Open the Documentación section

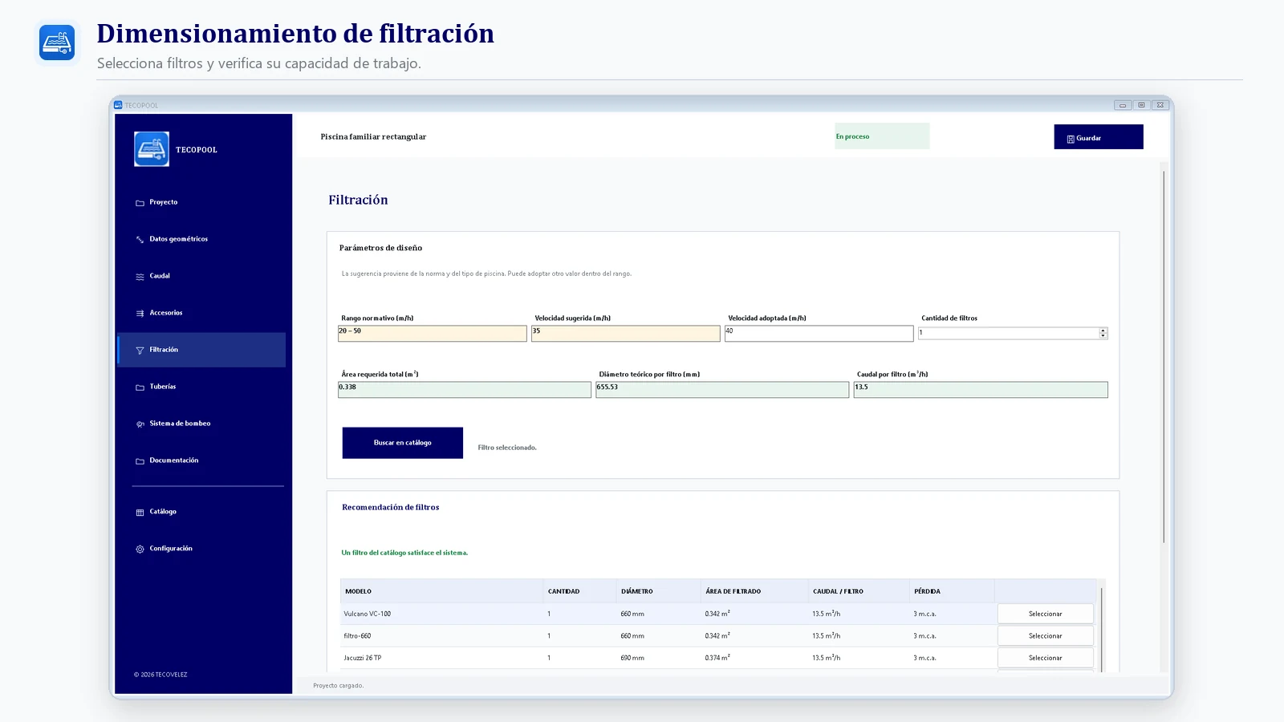point(201,460)
